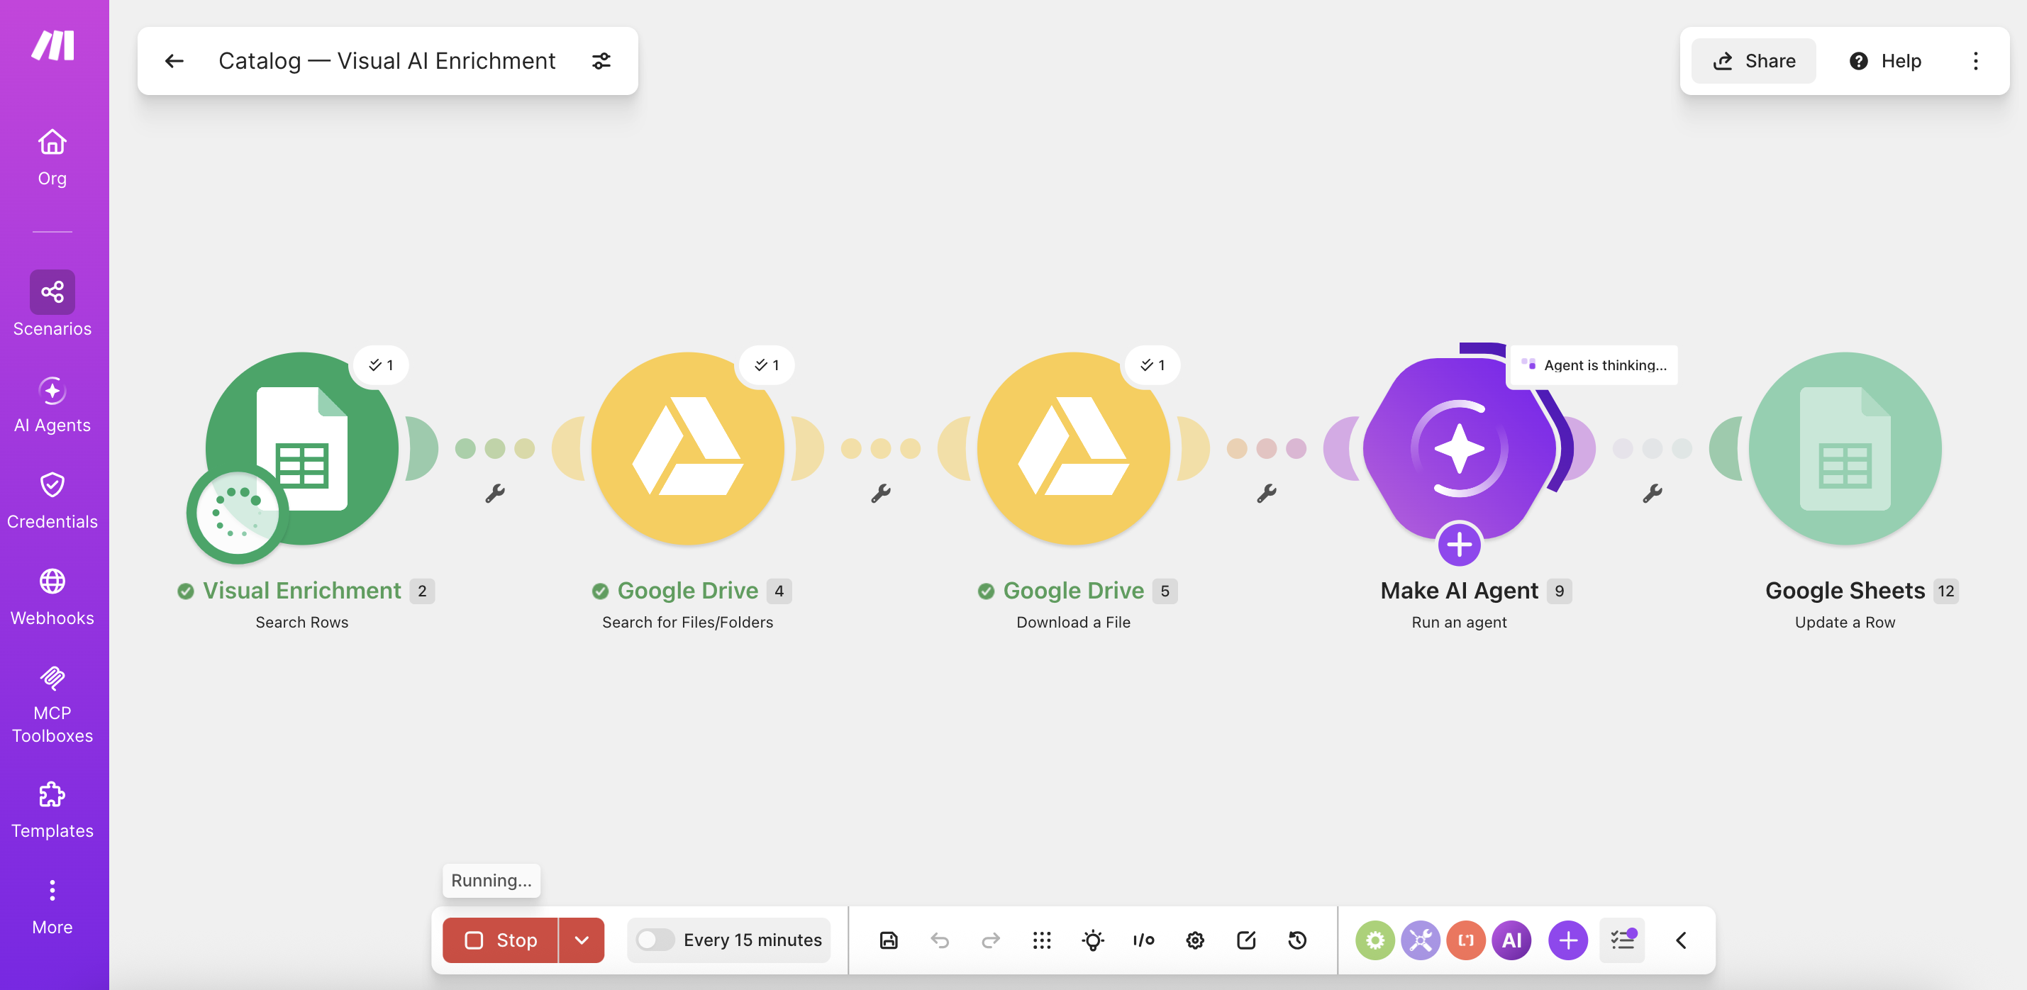The width and height of the screenshot is (2027, 990).
Task: Click the redo arrow in the toolbar
Action: [991, 940]
